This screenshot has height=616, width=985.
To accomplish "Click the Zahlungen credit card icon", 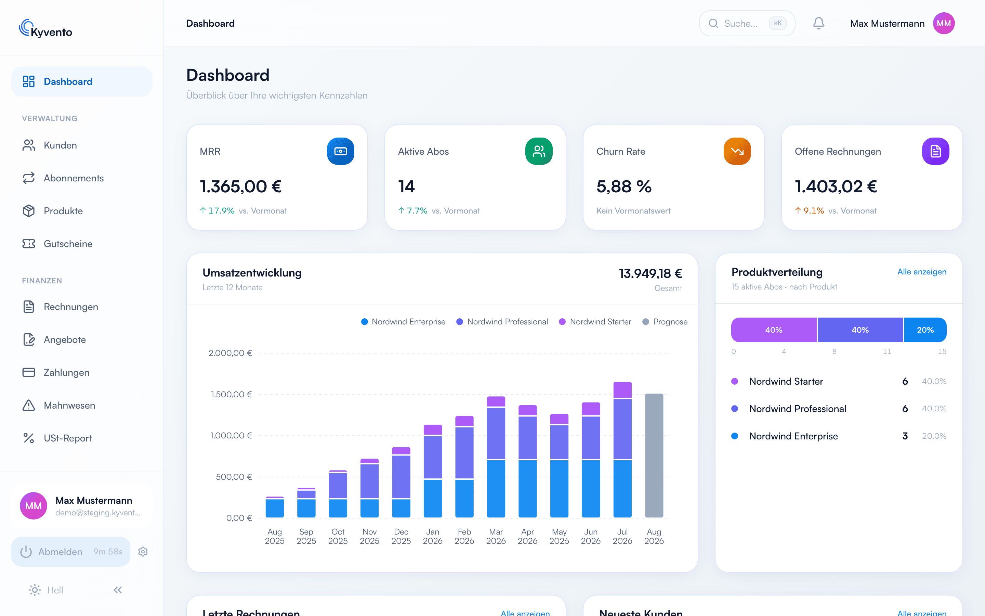I will 28,372.
